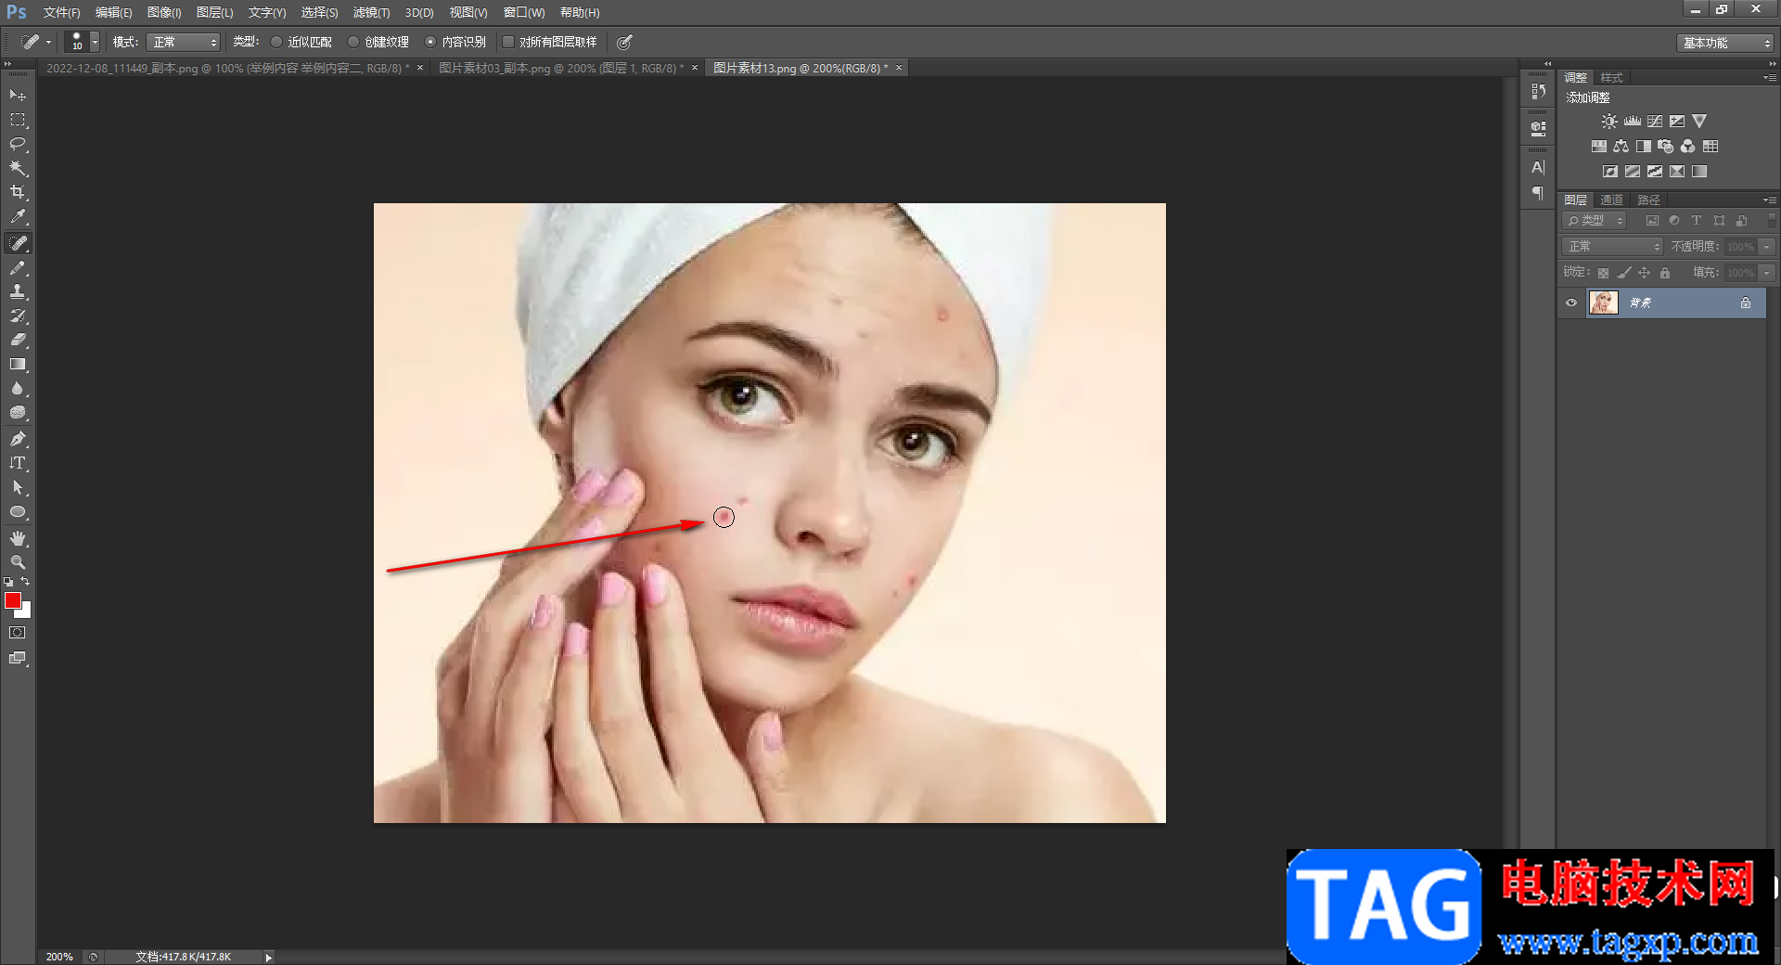1781x965 pixels.
Task: Open the 滤镜 menu
Action: 371,12
